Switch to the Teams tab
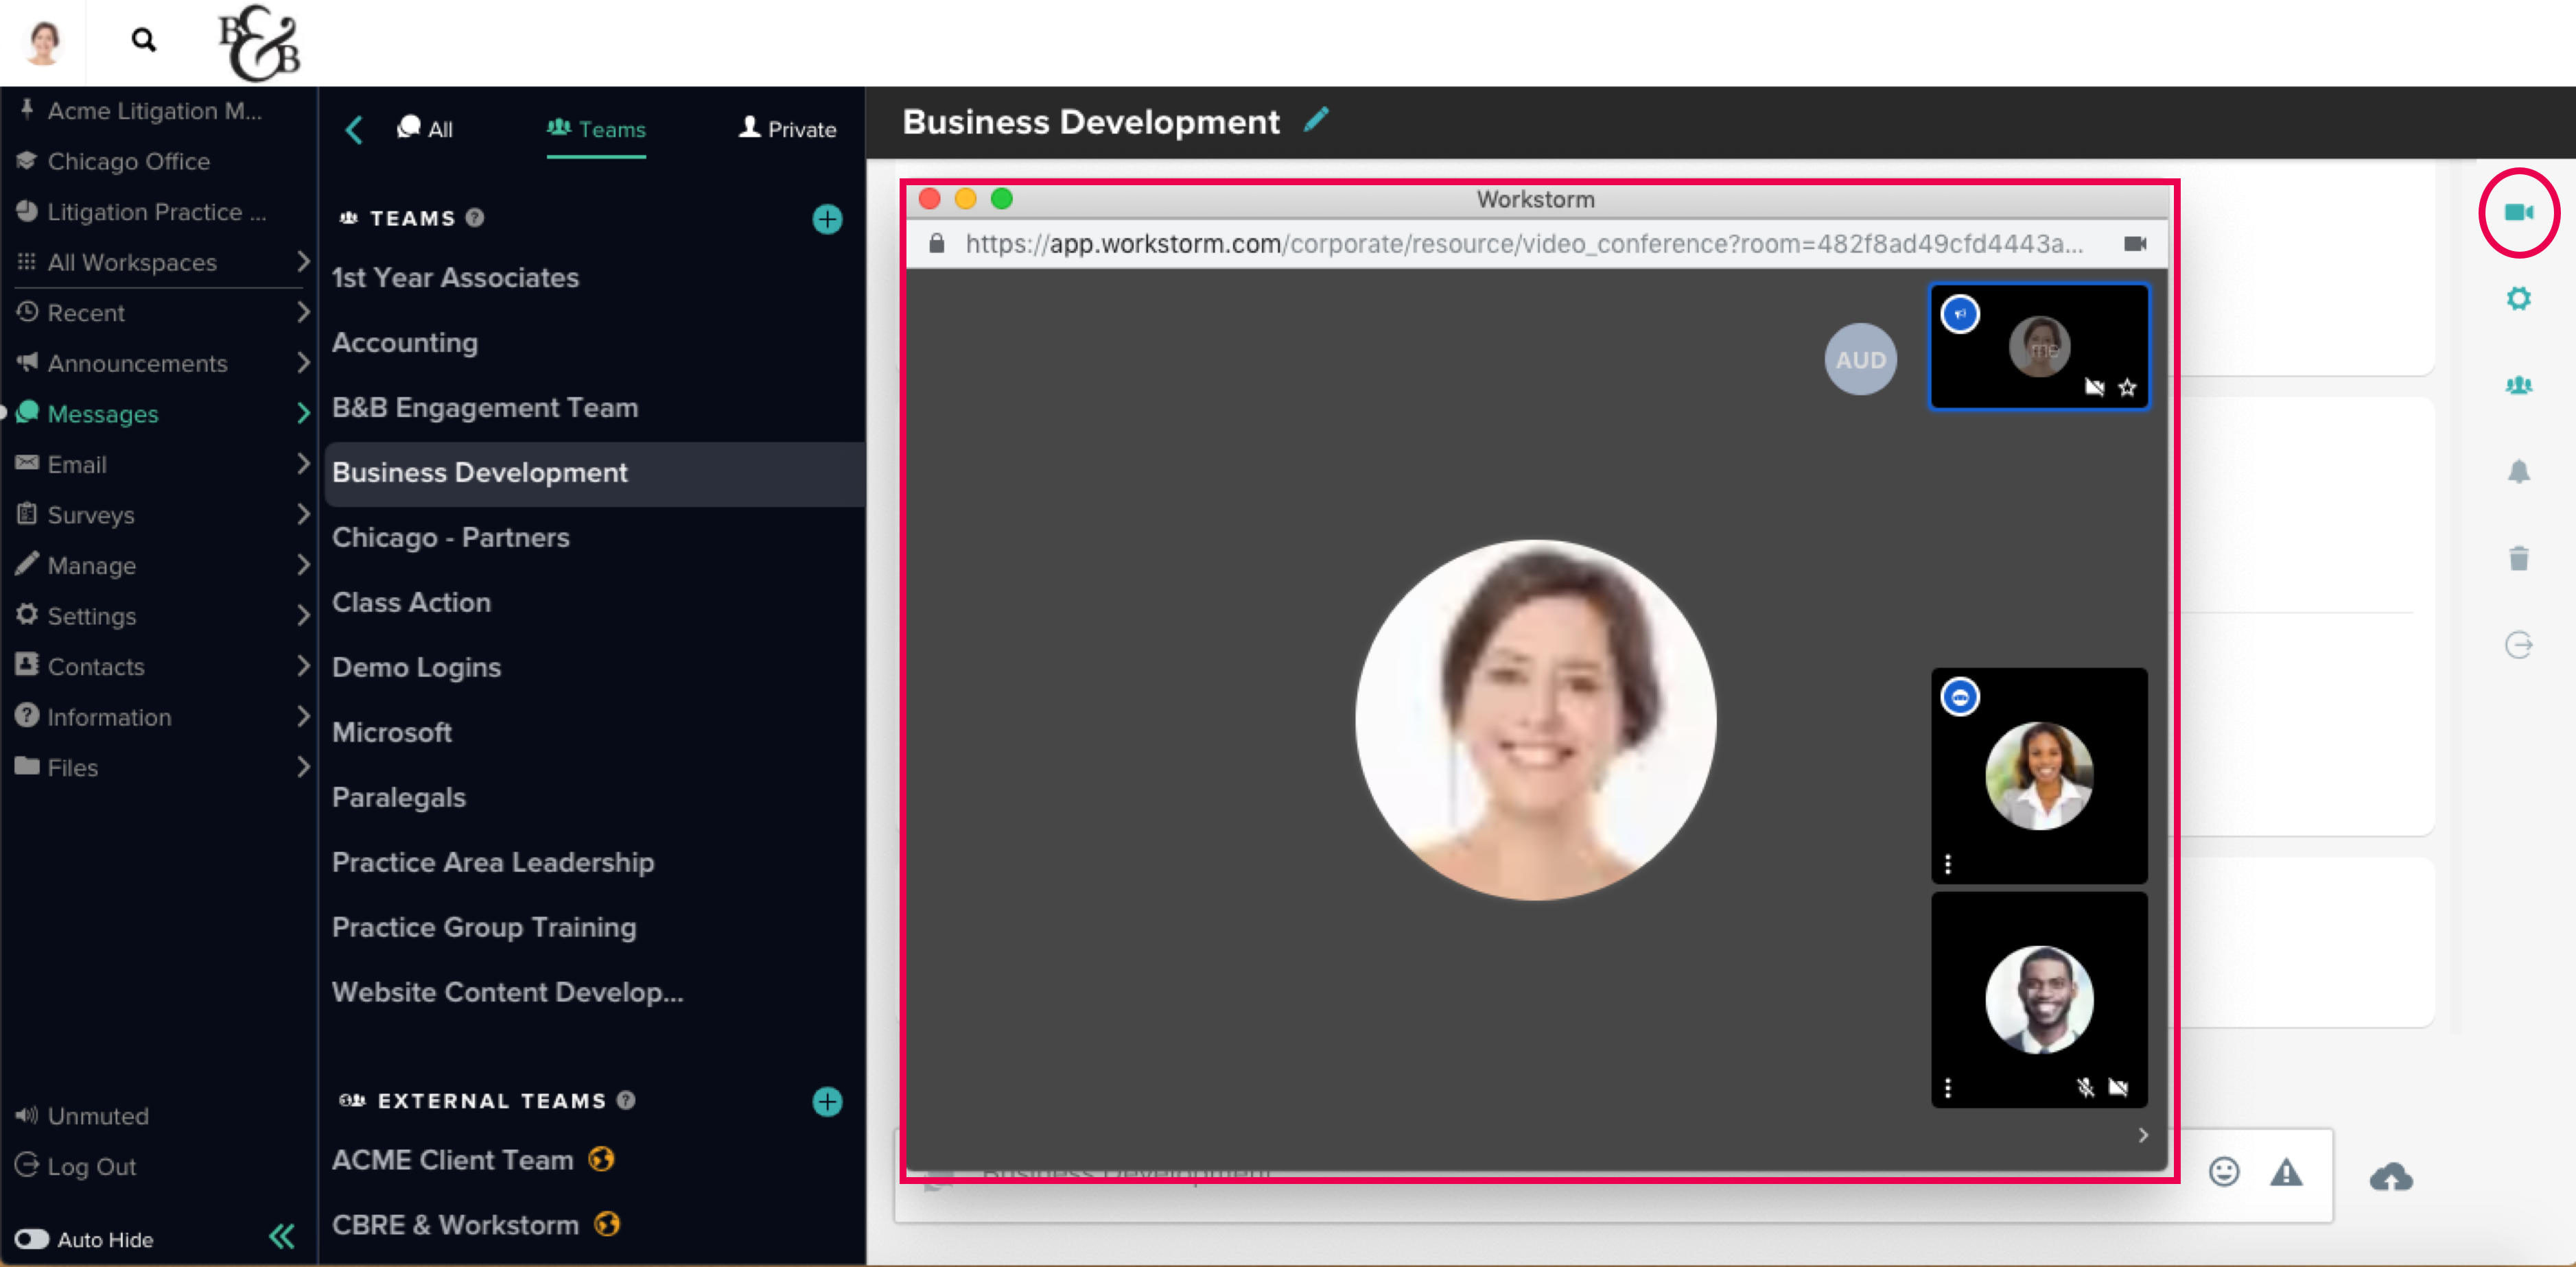2576x1267 pixels. pyautogui.click(x=596, y=129)
